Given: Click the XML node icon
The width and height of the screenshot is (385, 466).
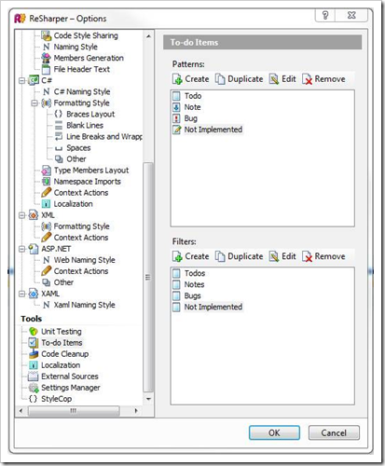Looking at the screenshot, I should [x=34, y=215].
